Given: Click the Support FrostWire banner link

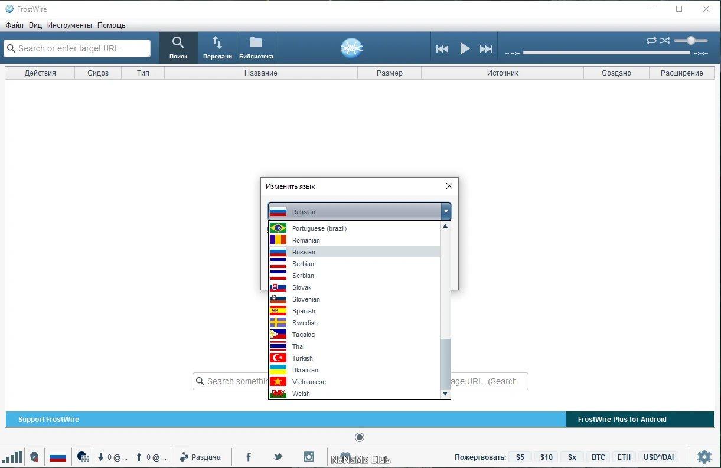Looking at the screenshot, I should pos(48,420).
